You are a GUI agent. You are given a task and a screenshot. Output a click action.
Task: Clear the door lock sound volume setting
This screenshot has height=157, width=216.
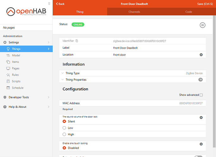tap(201, 117)
